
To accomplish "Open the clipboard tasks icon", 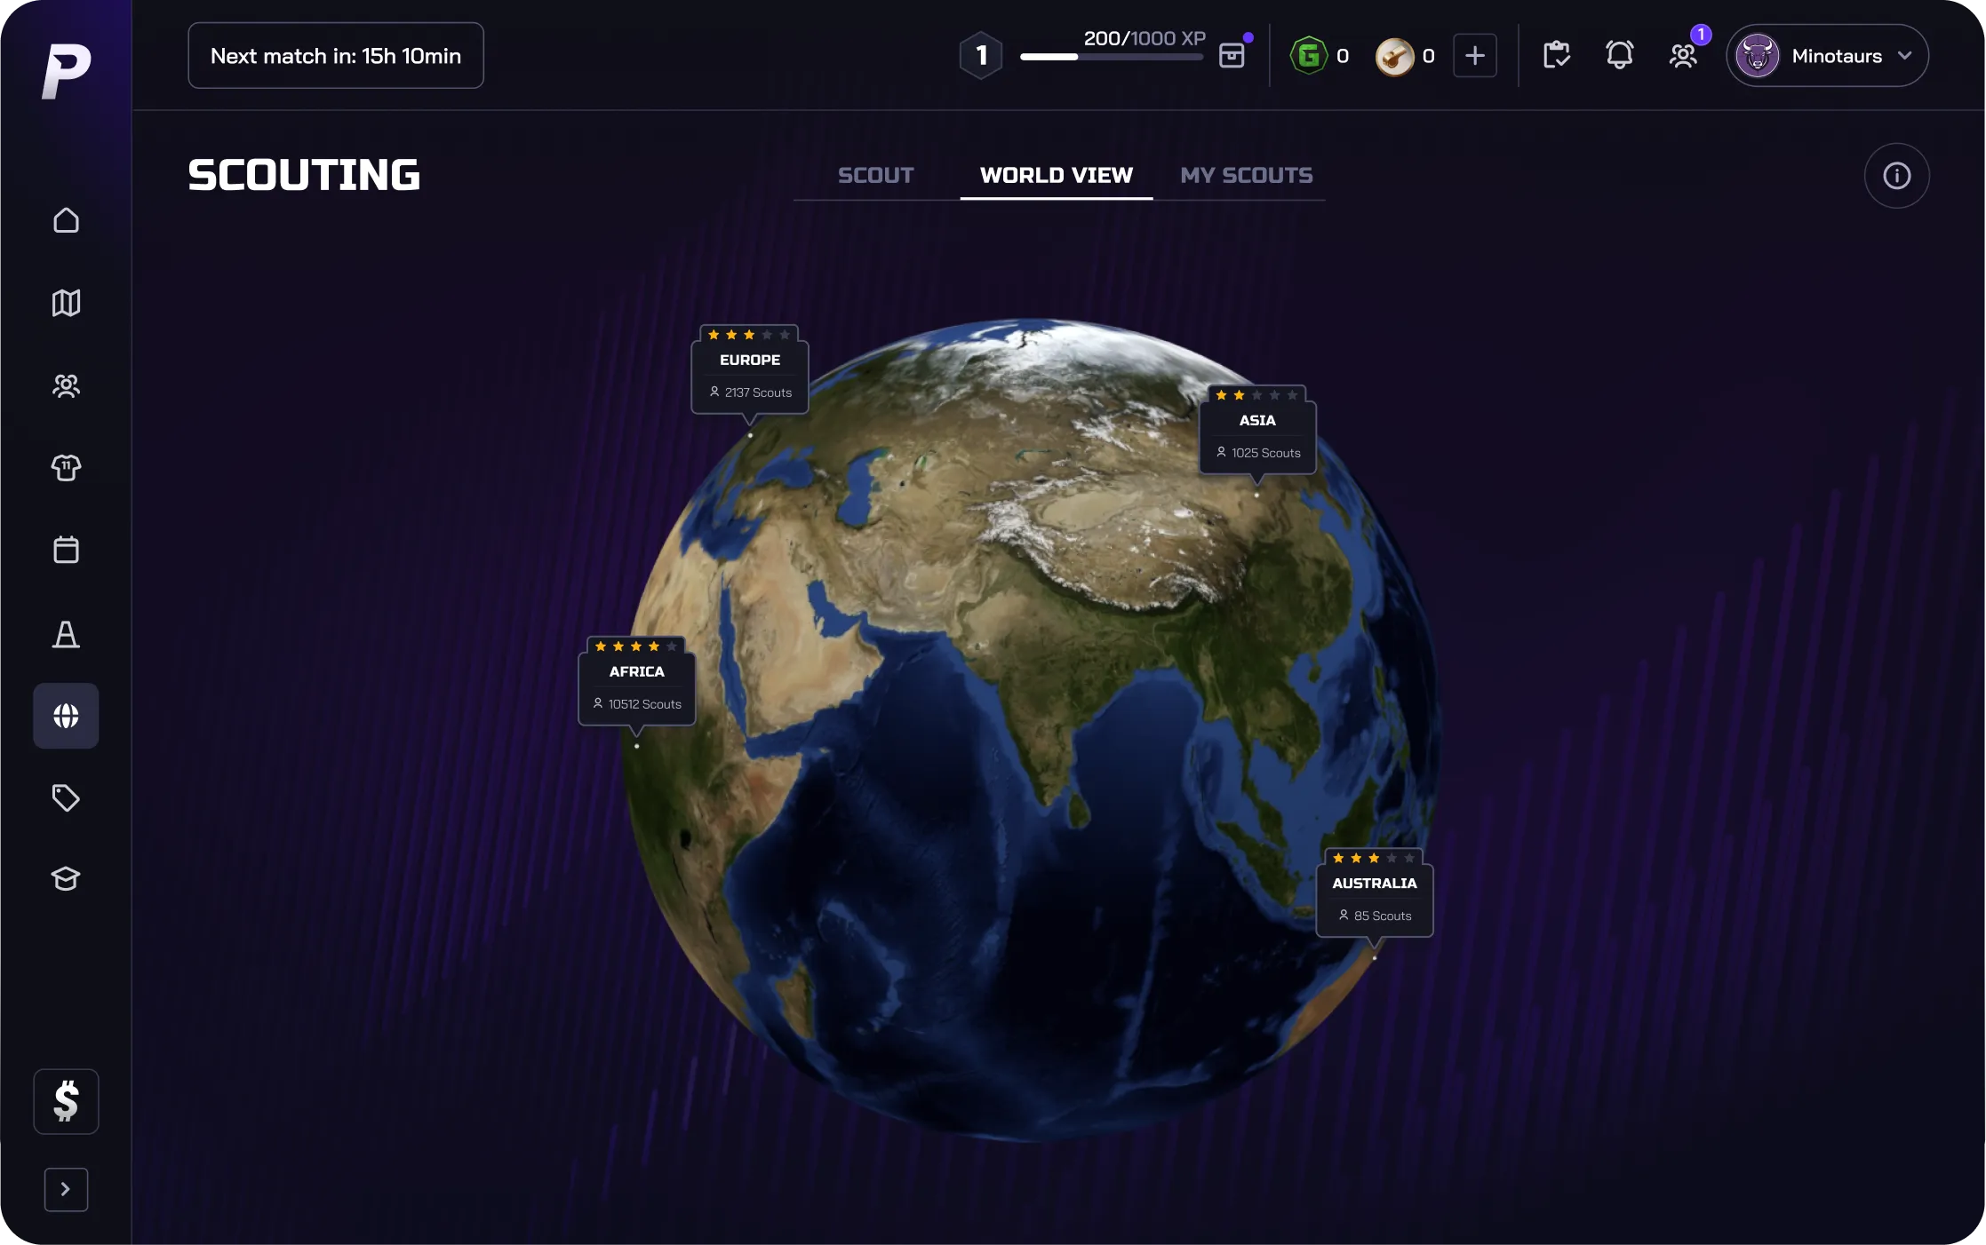I will click(1556, 55).
